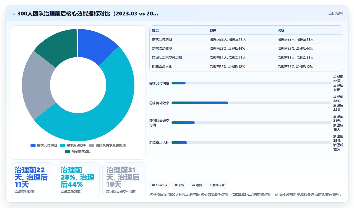The image size is (354, 208).
Task: Click the Chart.js tag
Action: 160,185
